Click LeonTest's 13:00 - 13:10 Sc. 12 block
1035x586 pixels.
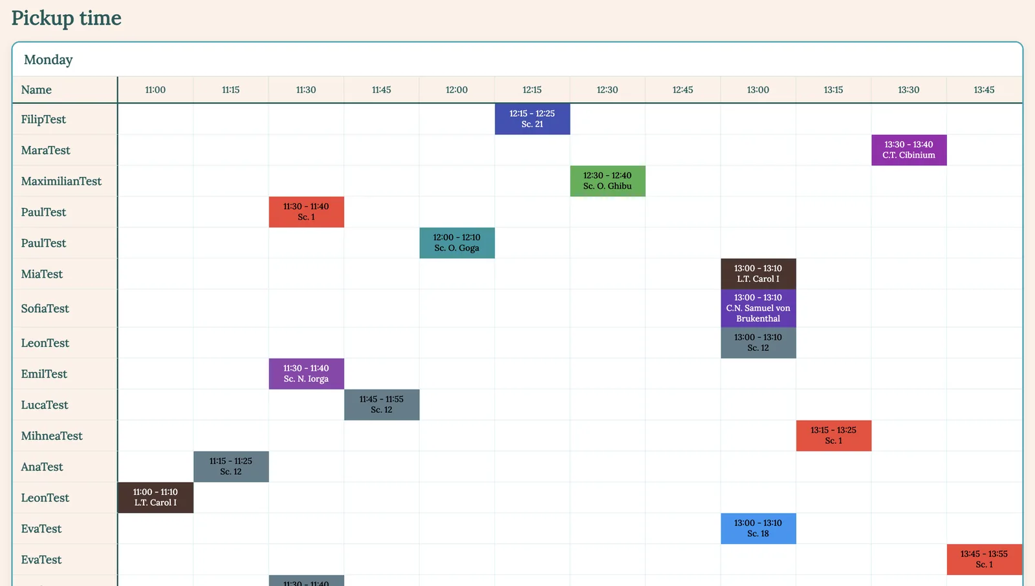point(758,343)
